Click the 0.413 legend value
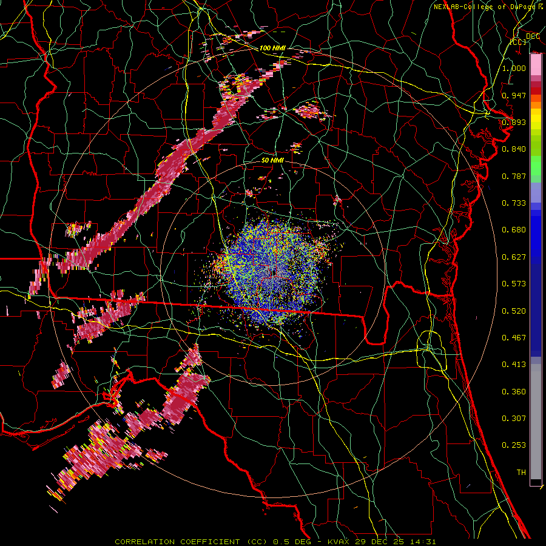Image resolution: width=546 pixels, height=546 pixels. tap(514, 365)
